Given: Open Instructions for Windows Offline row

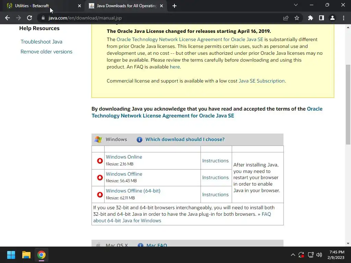Looking at the screenshot, I should pos(215,177).
